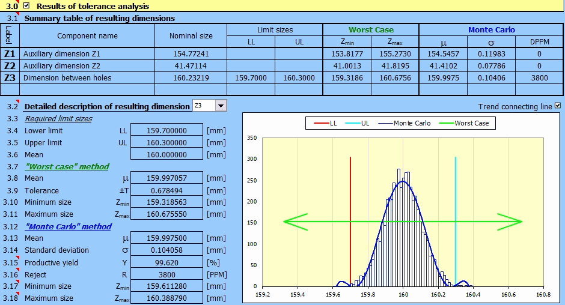Click the Upper limit UL value field
Viewport: 565px width, 305px height.
[x=166, y=143]
